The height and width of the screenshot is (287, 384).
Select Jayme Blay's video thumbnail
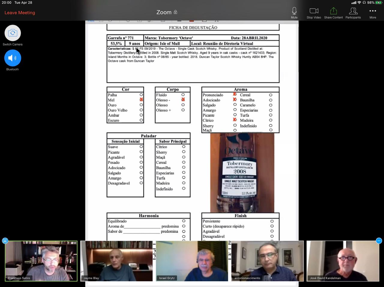point(117,261)
